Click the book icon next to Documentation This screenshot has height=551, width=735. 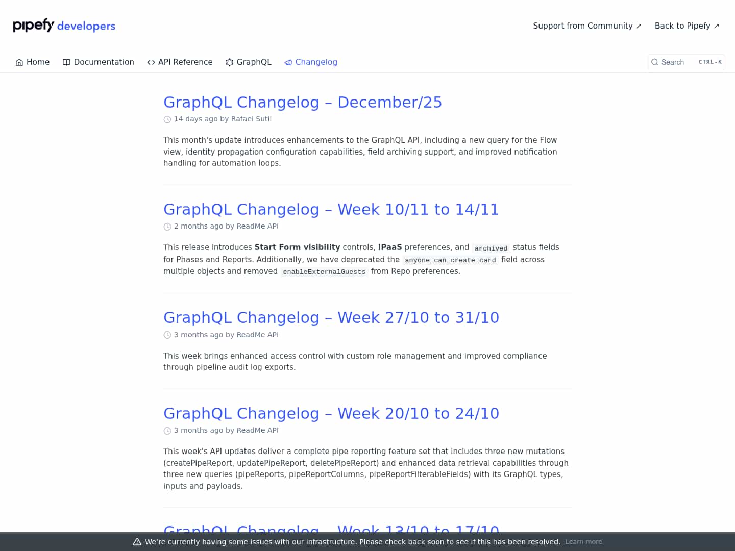[67, 62]
